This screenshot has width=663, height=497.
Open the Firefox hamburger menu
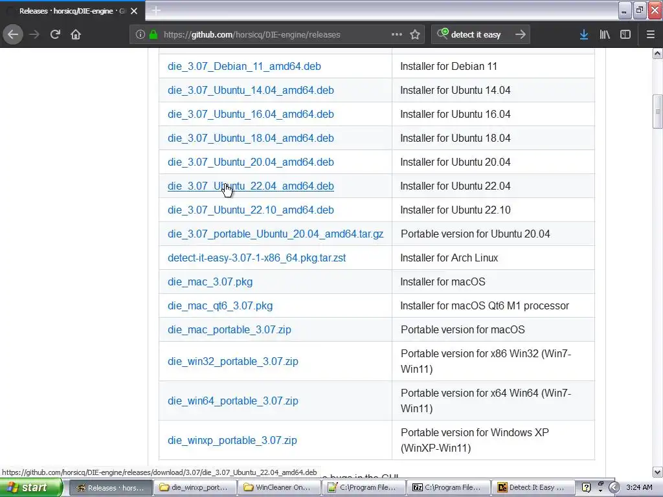(650, 35)
